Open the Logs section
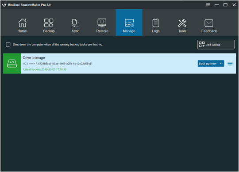This screenshot has width=239, height=172. (156, 25)
